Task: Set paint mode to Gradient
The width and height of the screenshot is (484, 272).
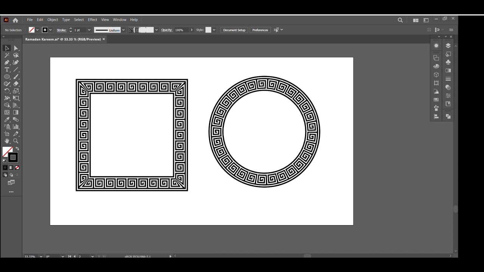Action: point(11,167)
